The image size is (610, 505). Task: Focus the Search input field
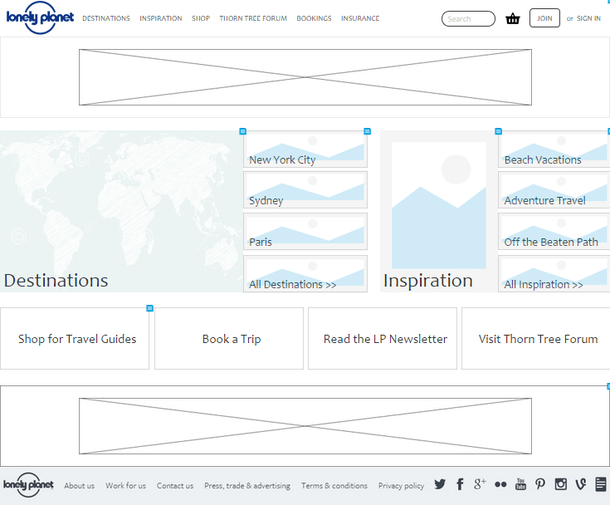click(x=468, y=18)
